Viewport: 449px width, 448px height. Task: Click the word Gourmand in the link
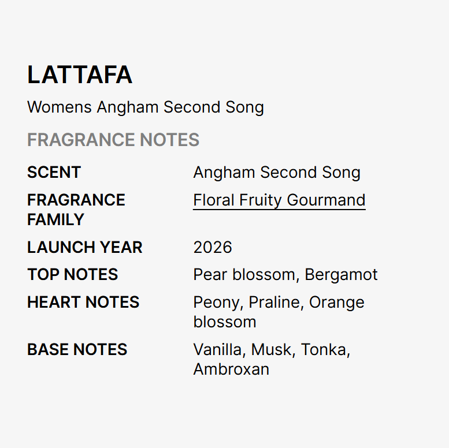(326, 200)
